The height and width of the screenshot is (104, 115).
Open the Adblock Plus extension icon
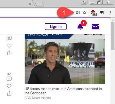(93, 13)
